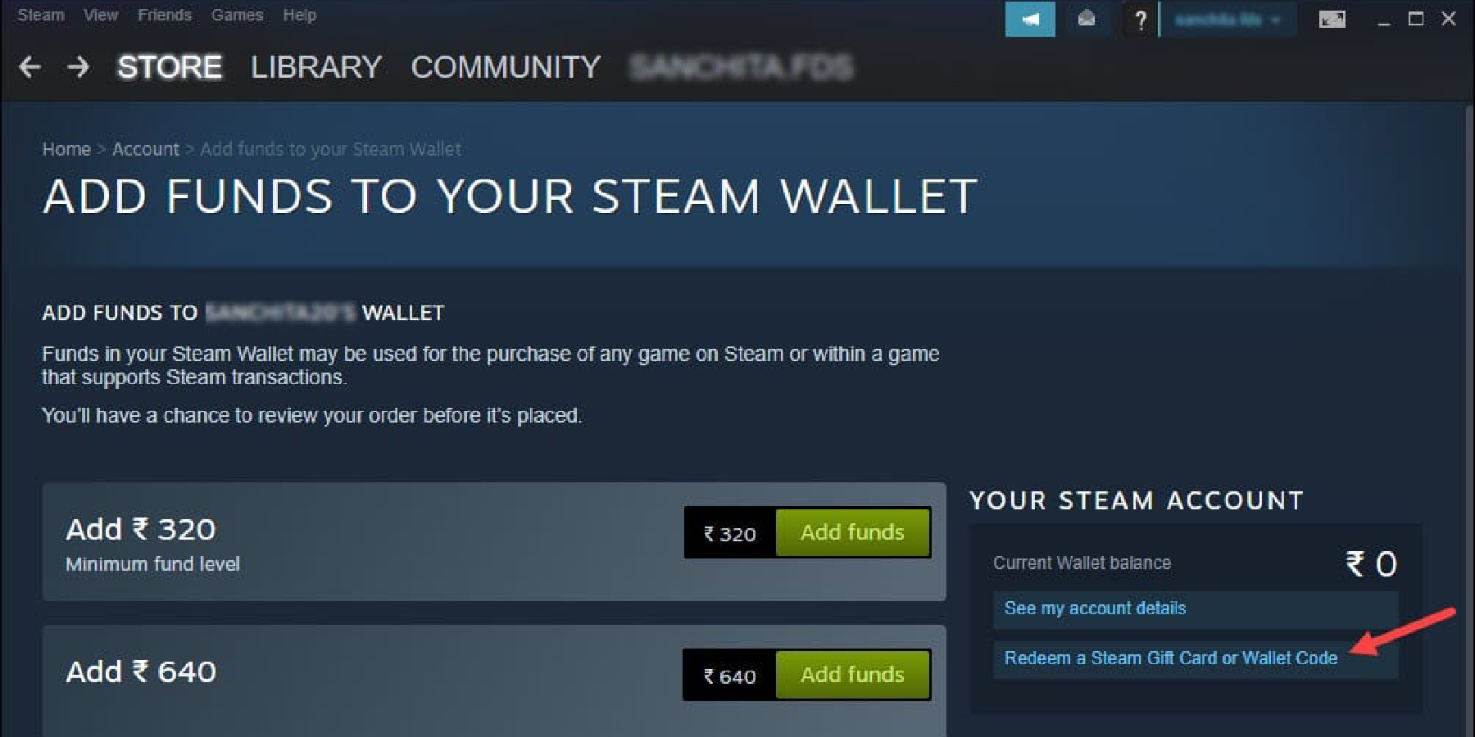Switch to the LIBRARY tab
The height and width of the screenshot is (737, 1475).
click(x=316, y=66)
